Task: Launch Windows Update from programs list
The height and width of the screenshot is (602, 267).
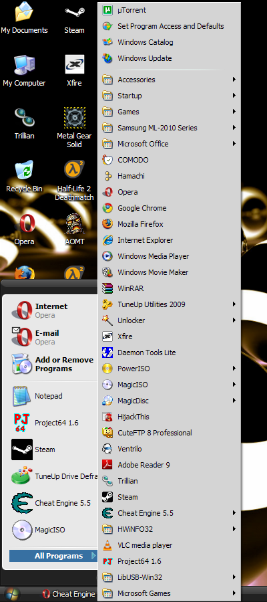Action: pos(170,58)
